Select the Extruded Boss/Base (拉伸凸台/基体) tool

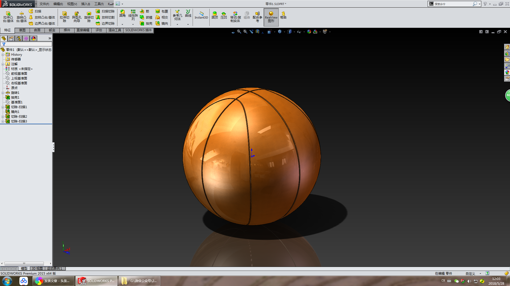tap(8, 17)
